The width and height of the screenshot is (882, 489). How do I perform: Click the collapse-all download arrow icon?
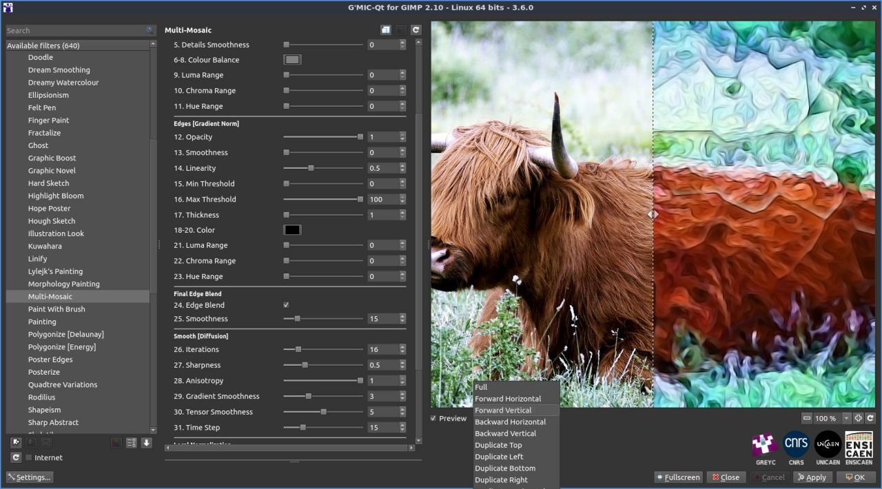[147, 443]
